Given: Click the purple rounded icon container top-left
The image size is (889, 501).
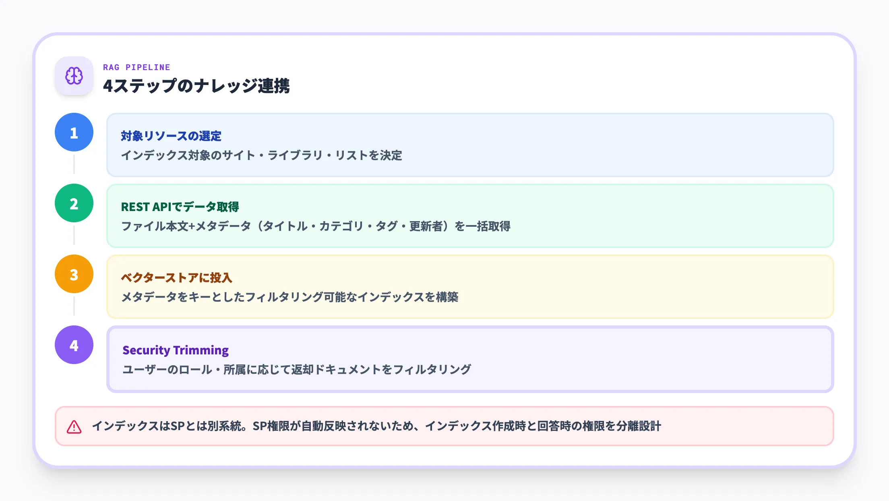Looking at the screenshot, I should click(x=74, y=76).
